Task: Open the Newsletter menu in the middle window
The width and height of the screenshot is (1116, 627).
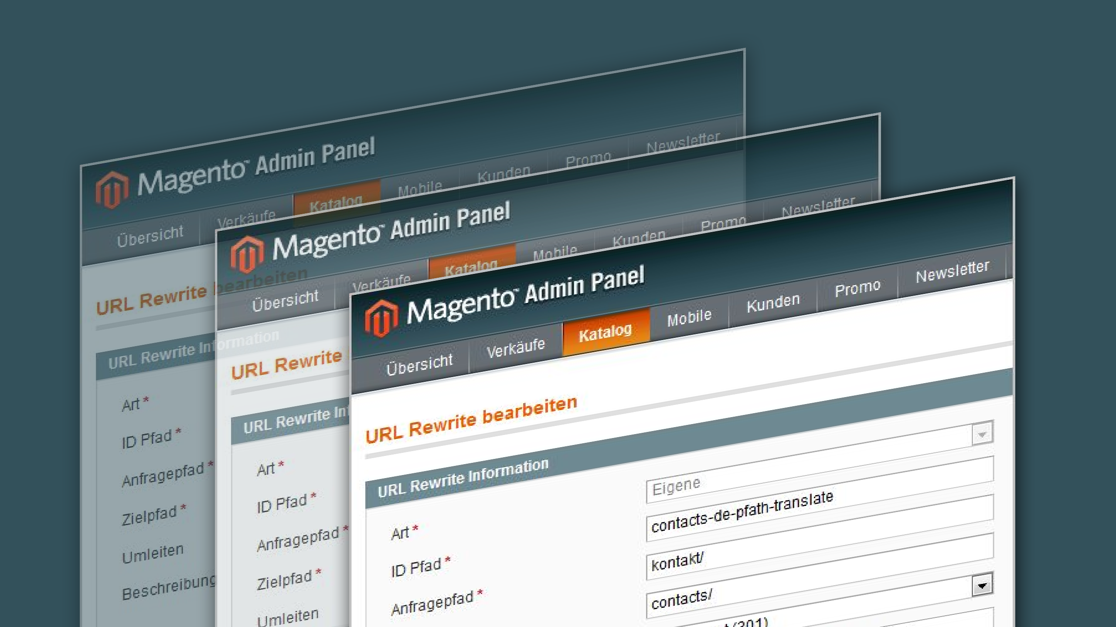Action: [818, 206]
